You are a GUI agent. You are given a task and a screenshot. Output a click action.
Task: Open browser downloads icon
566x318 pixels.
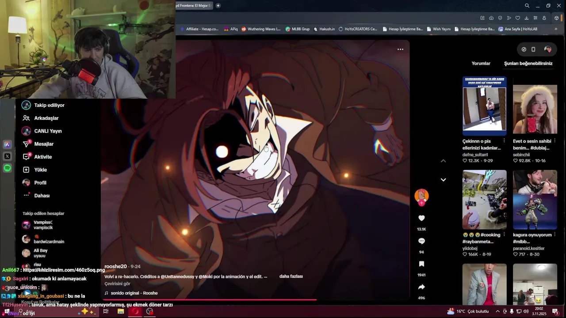coord(527,18)
